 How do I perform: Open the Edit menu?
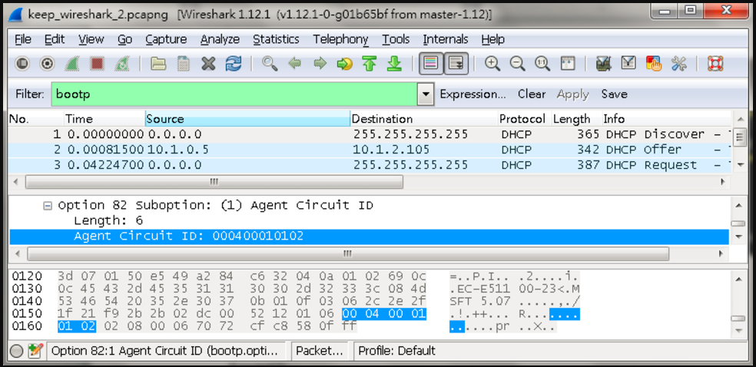click(55, 39)
